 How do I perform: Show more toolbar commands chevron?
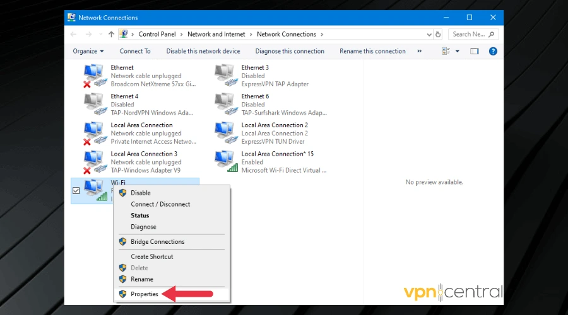pyautogui.click(x=419, y=51)
